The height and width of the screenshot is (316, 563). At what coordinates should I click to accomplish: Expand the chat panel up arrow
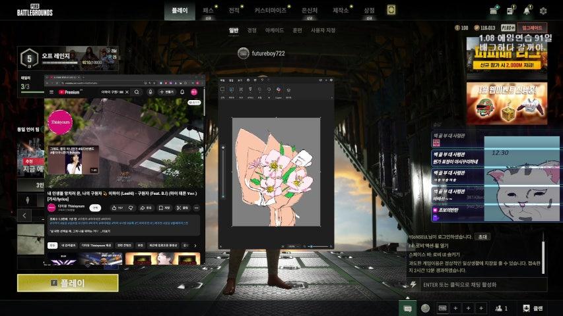[x=407, y=298]
